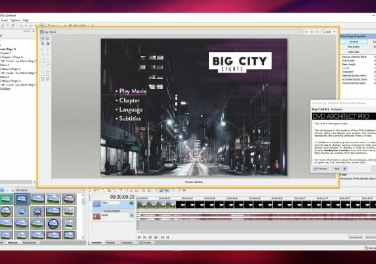Click the film icon beside my Movie title
This screenshot has height=264, width=376.
point(42,32)
